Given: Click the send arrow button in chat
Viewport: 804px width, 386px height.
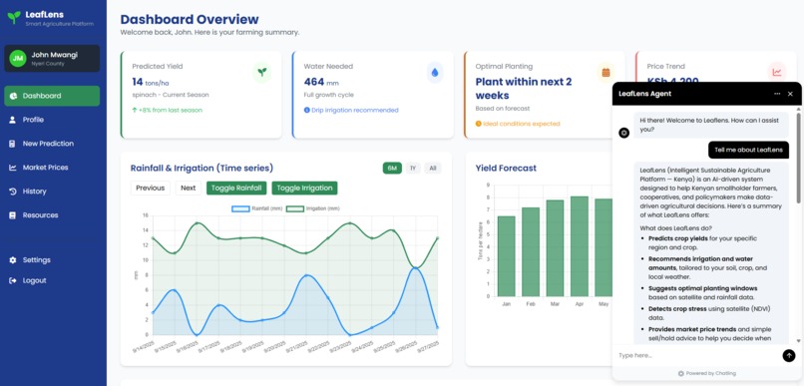Looking at the screenshot, I should [x=789, y=355].
